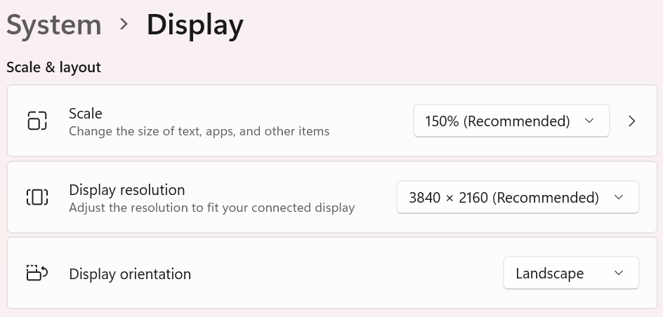Screen dimensions: 663x317
Task: Click the Display orientation setting label
Action: click(130, 274)
